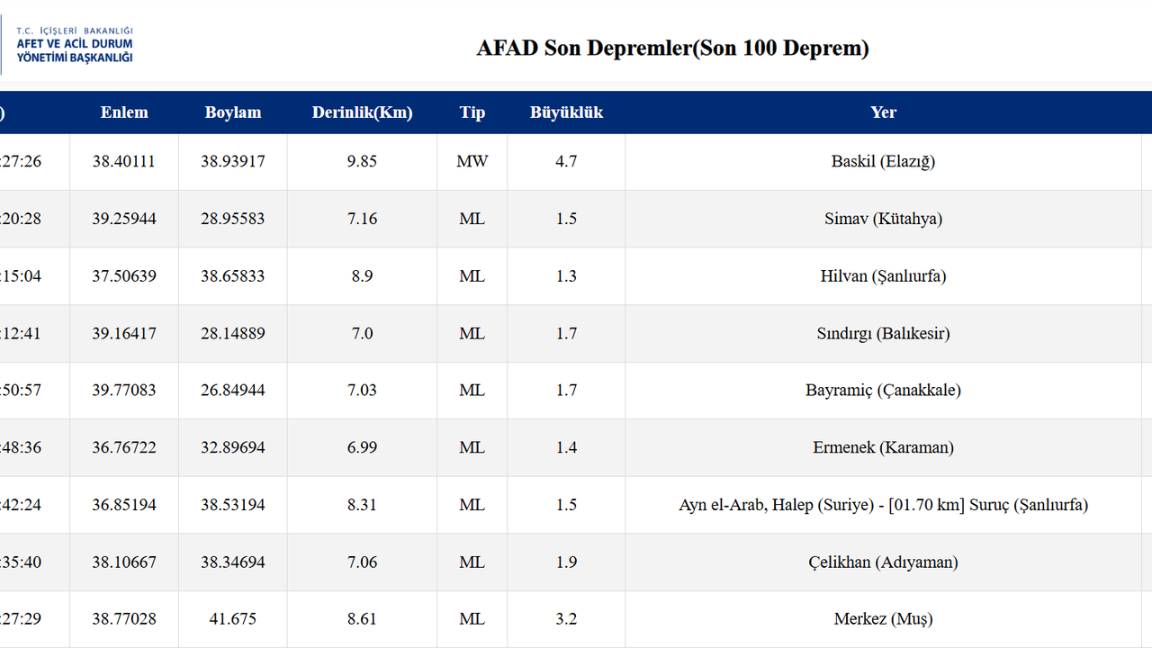The height and width of the screenshot is (648, 1152).
Task: Sort by the Tip column header
Action: [x=472, y=112]
